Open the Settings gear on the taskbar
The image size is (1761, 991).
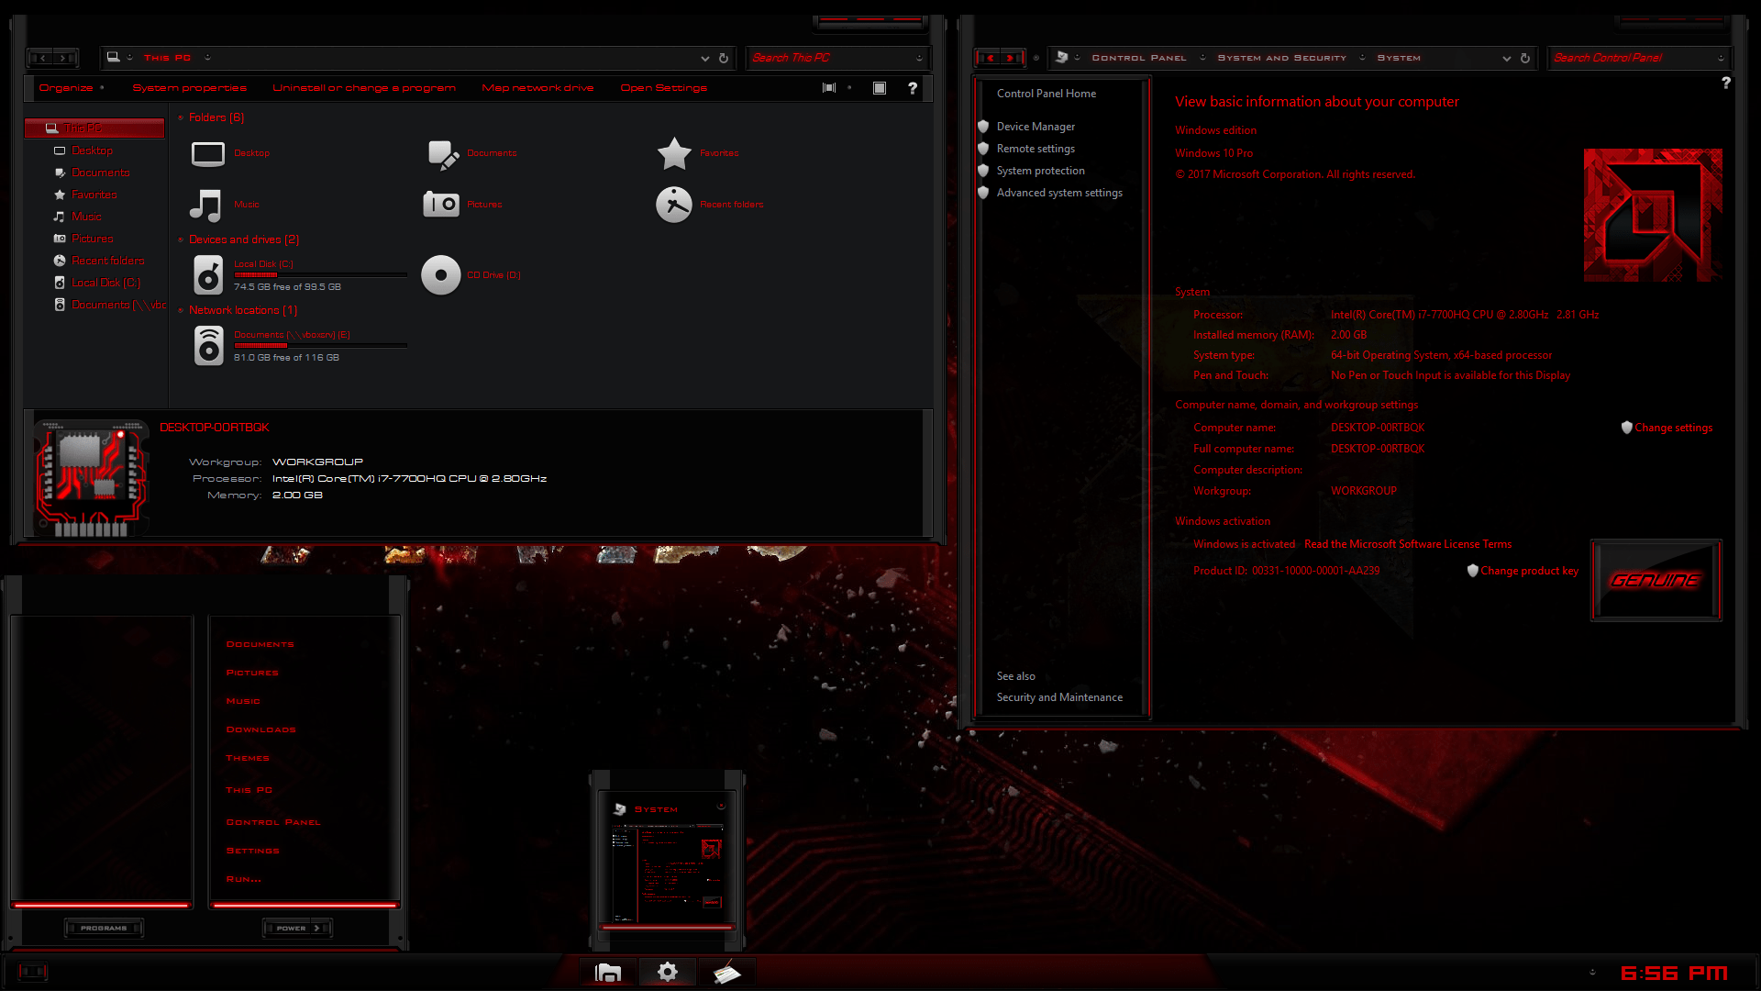click(x=667, y=971)
